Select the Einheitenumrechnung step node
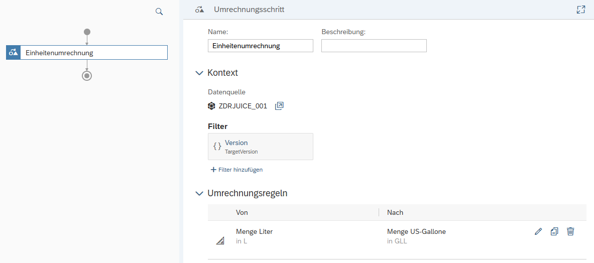This screenshot has height=263, width=594. pos(87,53)
